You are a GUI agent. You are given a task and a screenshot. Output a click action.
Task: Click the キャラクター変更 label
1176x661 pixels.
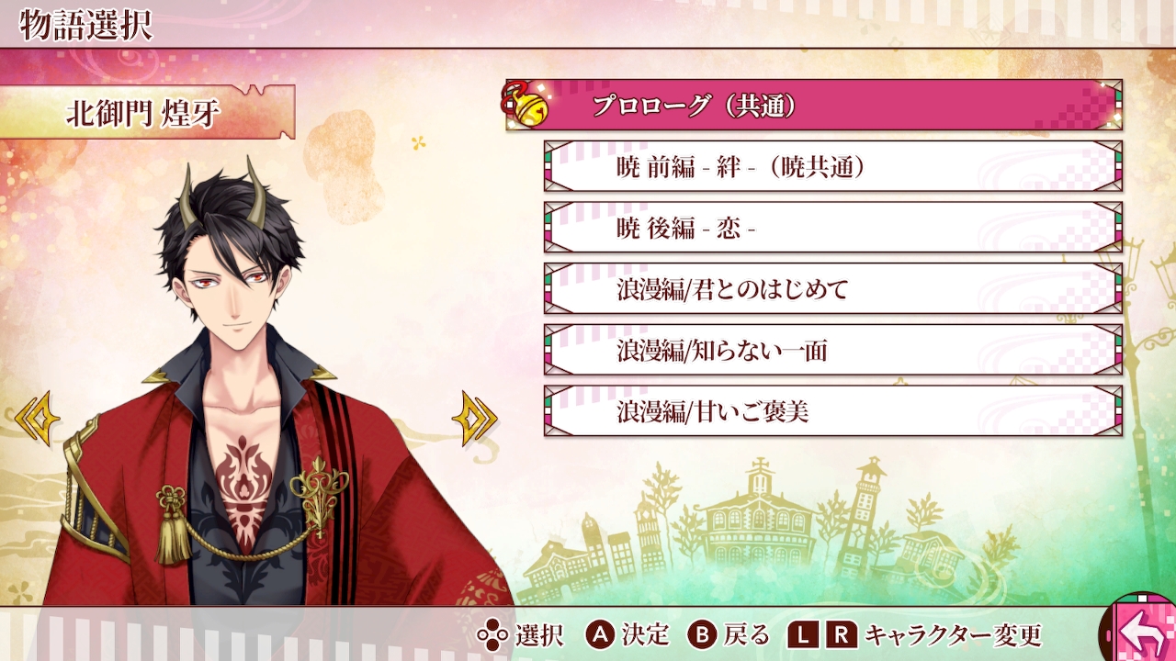pyautogui.click(x=954, y=634)
